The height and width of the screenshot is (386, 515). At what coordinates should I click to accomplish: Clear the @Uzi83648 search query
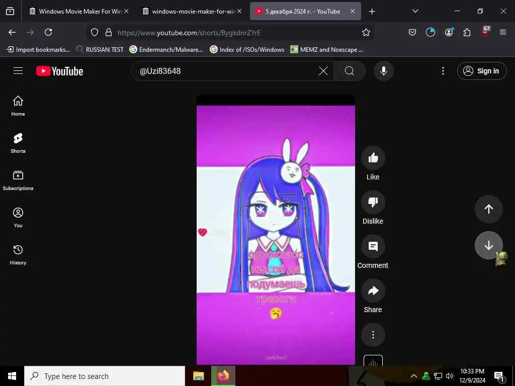[x=323, y=71]
